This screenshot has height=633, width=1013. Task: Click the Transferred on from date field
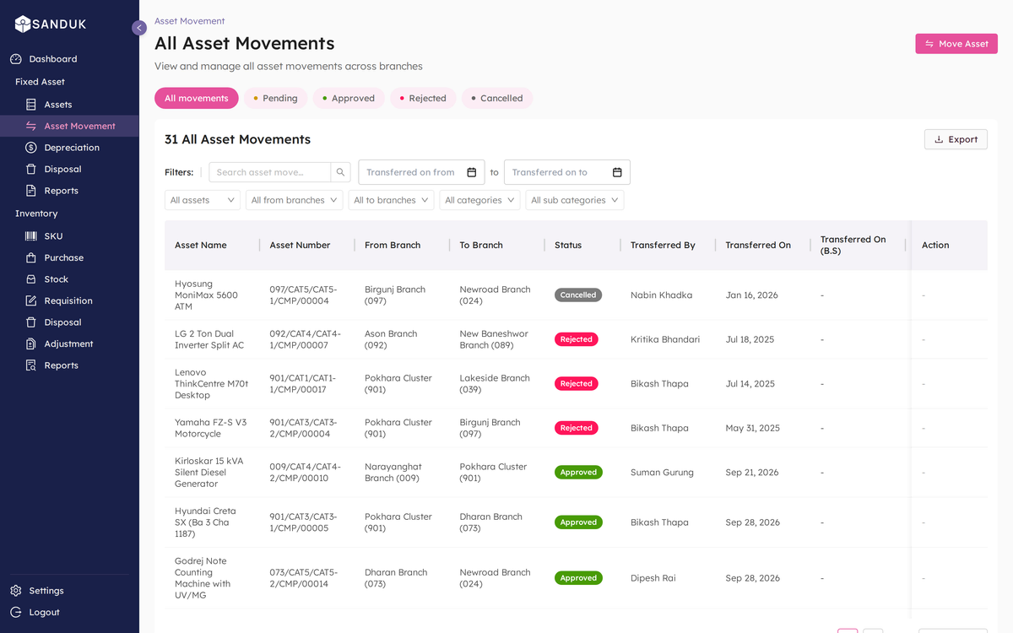(422, 172)
